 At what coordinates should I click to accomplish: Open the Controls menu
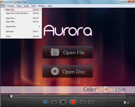pos(10,6)
